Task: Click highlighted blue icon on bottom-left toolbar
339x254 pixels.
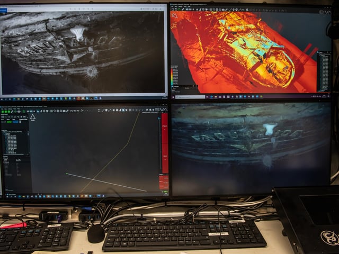Action: click(x=123, y=110)
